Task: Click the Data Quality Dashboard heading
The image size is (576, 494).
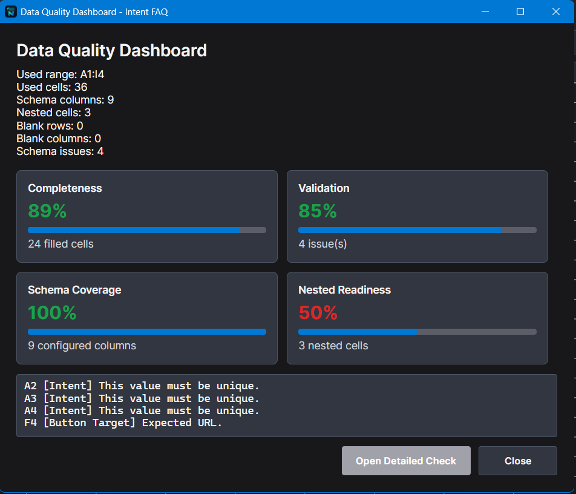Action: tap(112, 50)
